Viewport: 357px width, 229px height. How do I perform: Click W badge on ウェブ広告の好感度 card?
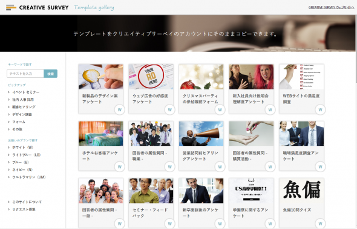169,110
